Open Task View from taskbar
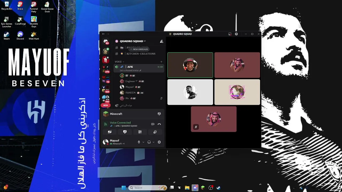342x192 pixels. pos(172,188)
